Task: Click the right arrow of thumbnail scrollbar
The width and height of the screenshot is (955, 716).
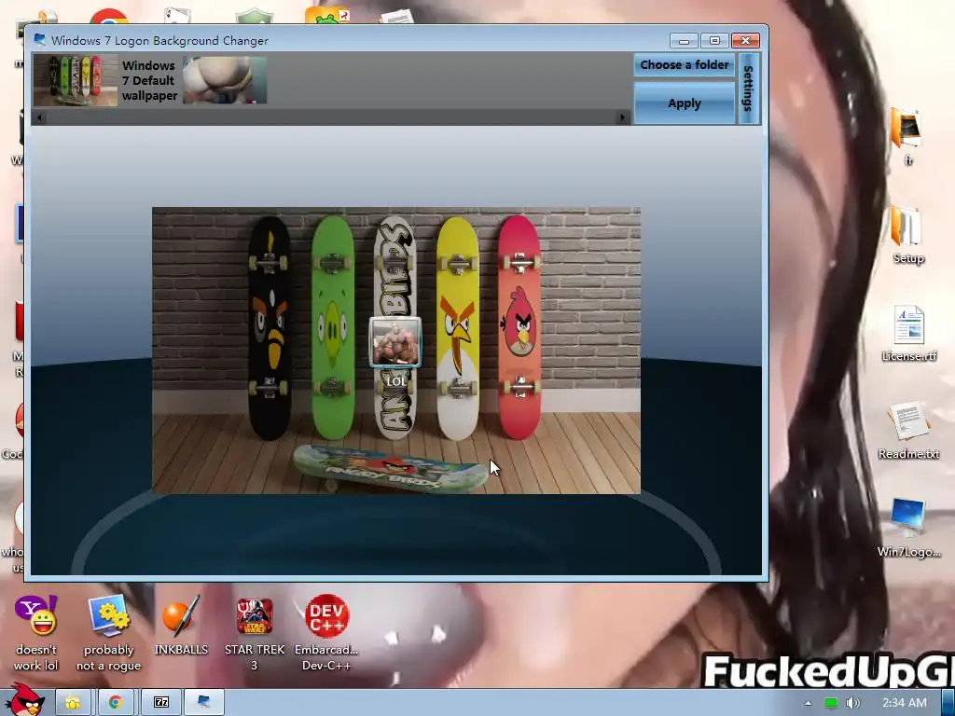Action: [x=622, y=117]
